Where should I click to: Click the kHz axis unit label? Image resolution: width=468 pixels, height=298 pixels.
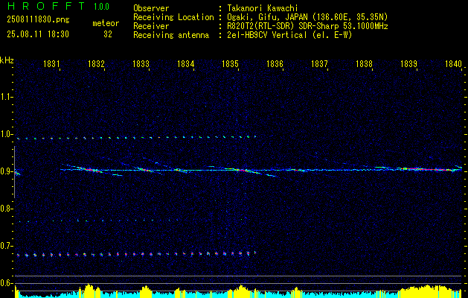tap(7, 60)
